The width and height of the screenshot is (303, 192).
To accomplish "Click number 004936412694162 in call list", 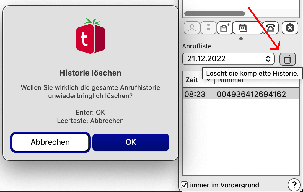I will pyautogui.click(x=251, y=94).
